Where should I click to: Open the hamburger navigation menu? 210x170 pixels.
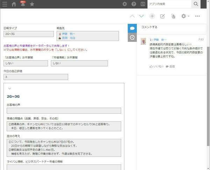5,4
